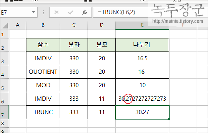Click cell D4 with value 20

[102, 72]
